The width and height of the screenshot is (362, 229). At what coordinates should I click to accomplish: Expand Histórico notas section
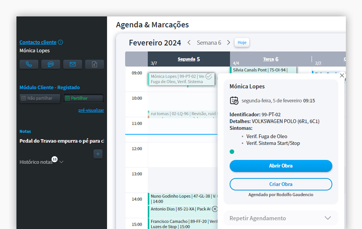point(61,162)
